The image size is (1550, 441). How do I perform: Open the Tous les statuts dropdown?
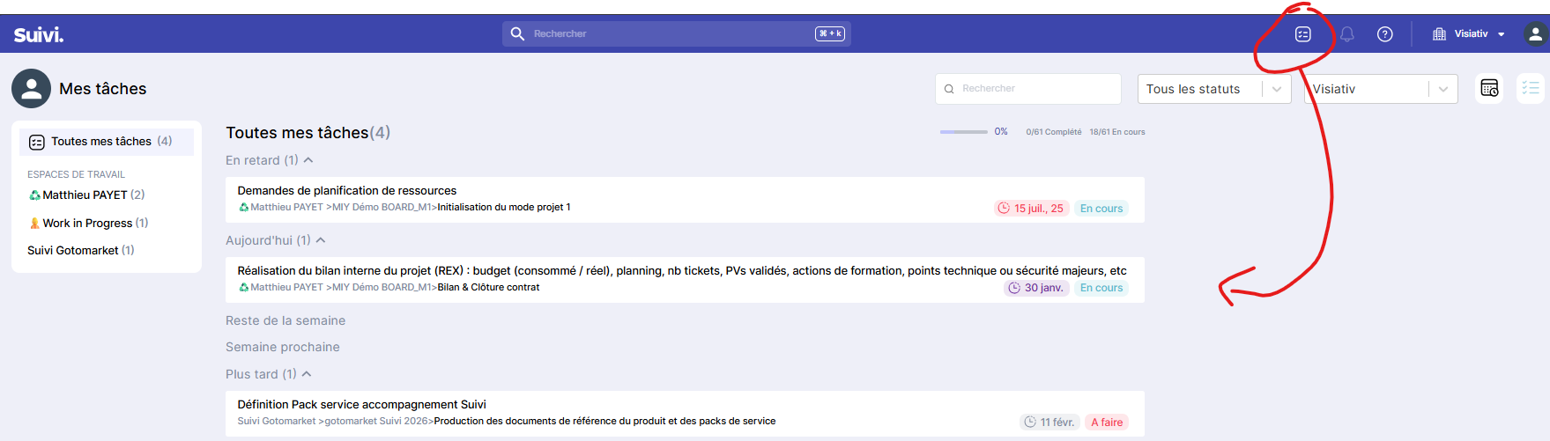(1213, 89)
